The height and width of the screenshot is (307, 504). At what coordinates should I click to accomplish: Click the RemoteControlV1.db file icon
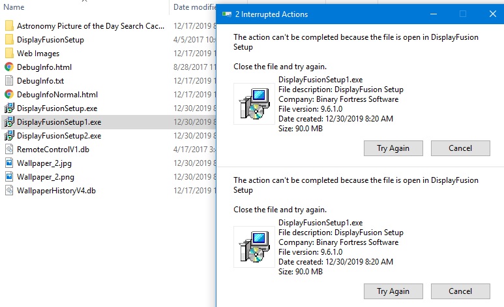(9, 150)
